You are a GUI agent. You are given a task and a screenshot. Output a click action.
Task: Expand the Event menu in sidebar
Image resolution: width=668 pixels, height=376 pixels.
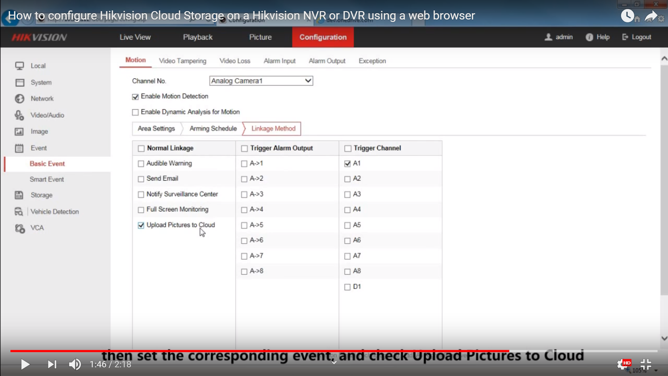click(x=38, y=148)
